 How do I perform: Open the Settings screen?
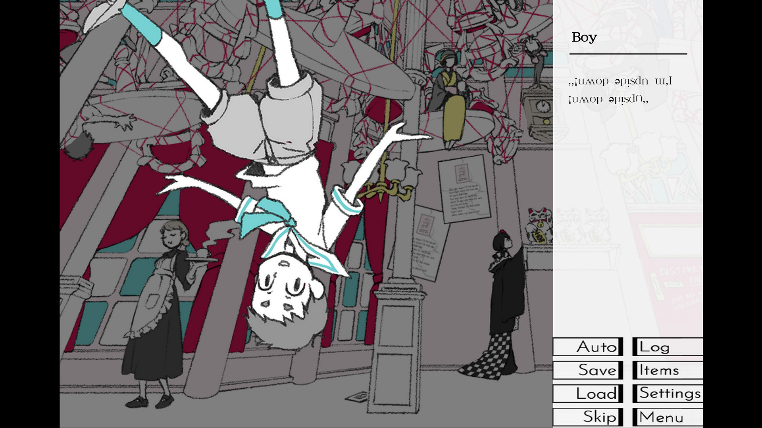point(668,394)
